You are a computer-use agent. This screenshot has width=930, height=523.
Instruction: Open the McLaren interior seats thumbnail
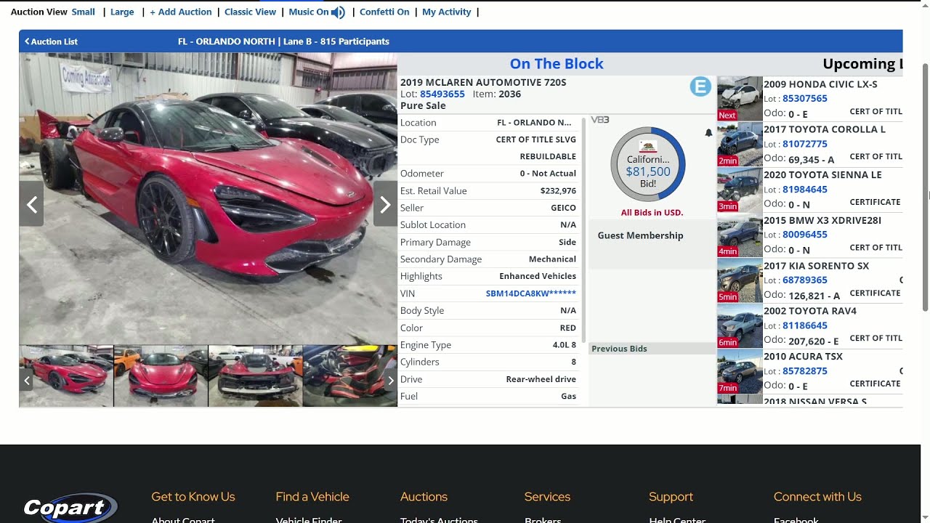349,376
